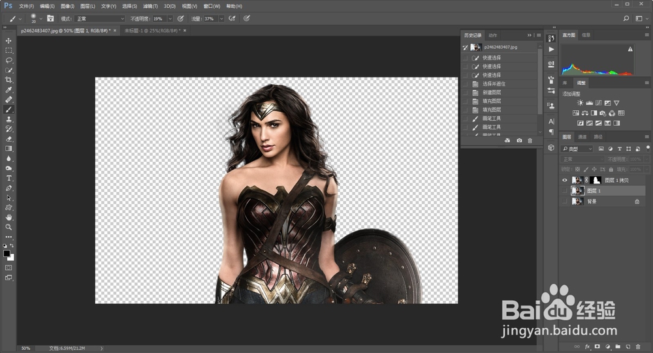Enable airbrush build-up mode
Viewport: 653px width, 353px height.
click(232, 18)
